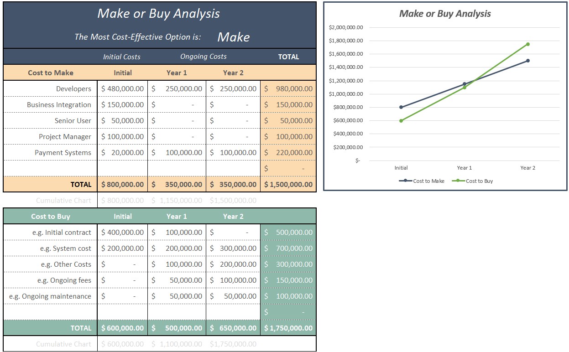Select Payment Systems Year 1 cost cell
The height and width of the screenshot is (352, 569).
pos(177,153)
